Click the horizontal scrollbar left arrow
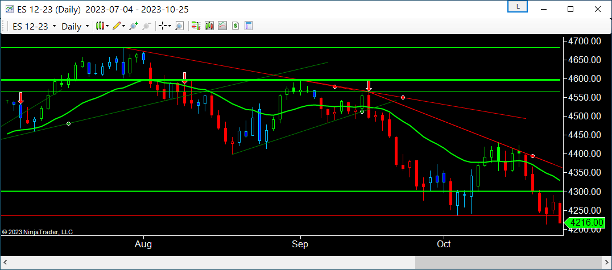Viewport: 612px width, 270px height. tap(7, 263)
